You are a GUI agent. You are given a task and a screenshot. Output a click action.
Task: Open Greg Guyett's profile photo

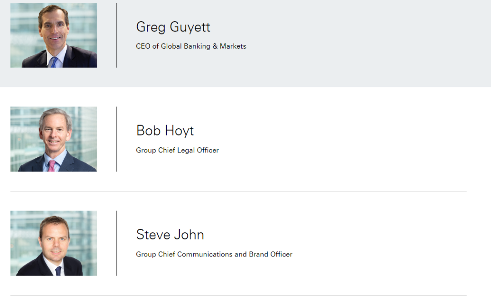(54, 35)
